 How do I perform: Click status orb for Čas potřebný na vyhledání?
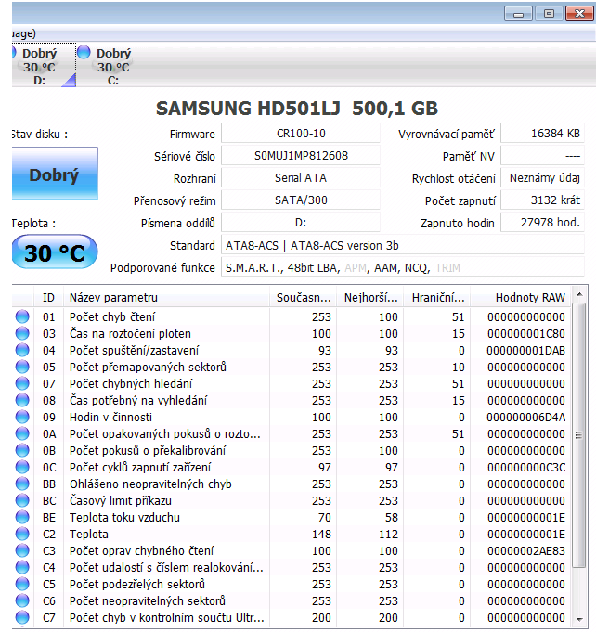[22, 400]
